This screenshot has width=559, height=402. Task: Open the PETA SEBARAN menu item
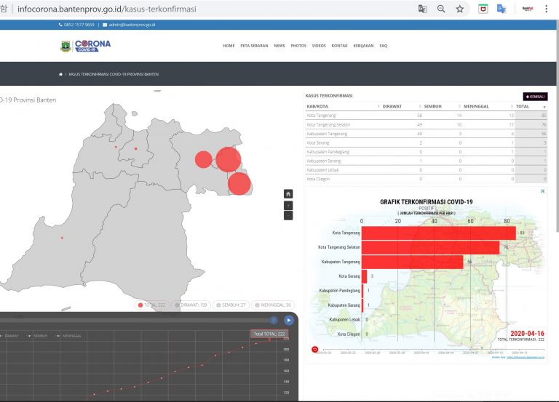tap(254, 46)
